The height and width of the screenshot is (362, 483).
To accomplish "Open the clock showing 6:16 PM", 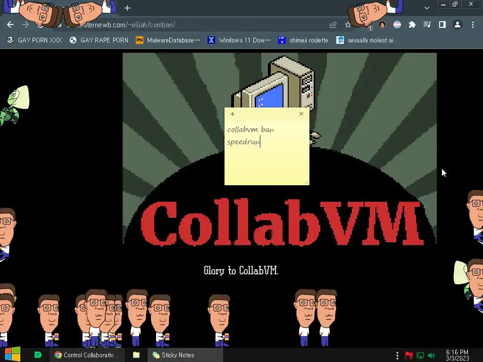I will pos(458,355).
